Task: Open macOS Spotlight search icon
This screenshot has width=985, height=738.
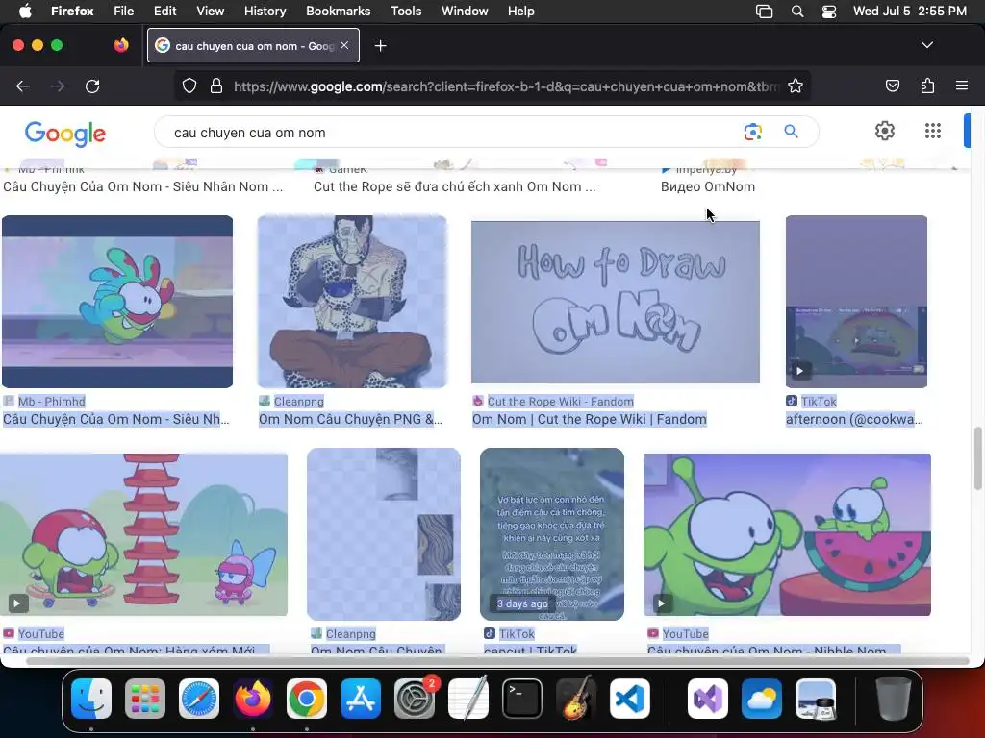Action: coord(797,12)
